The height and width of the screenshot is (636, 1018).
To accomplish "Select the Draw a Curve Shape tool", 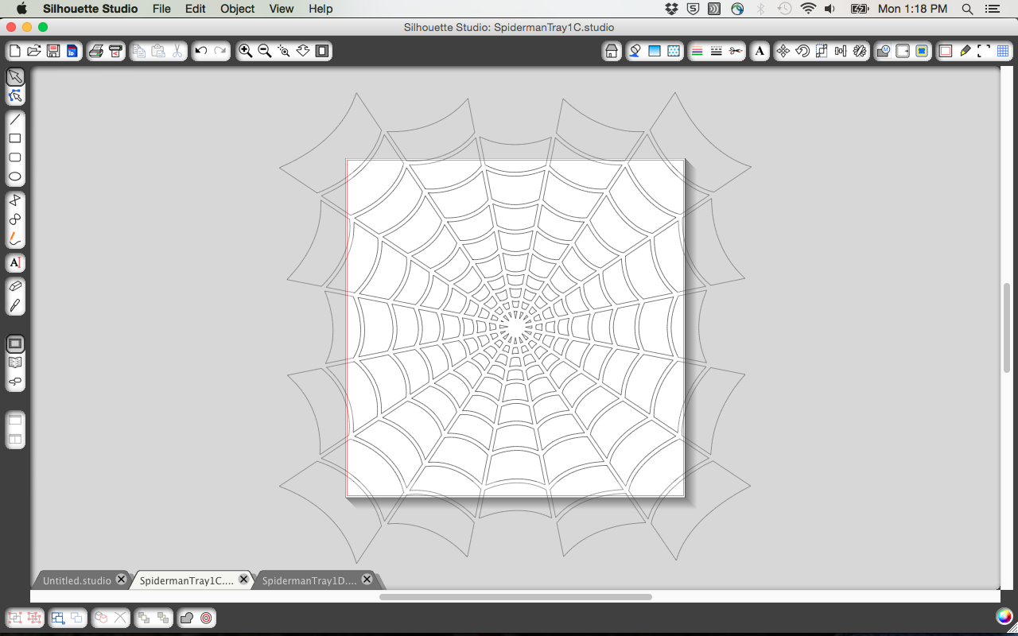I will (15, 219).
